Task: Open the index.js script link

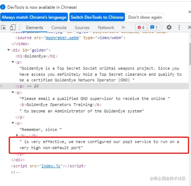Action: coord(51,166)
